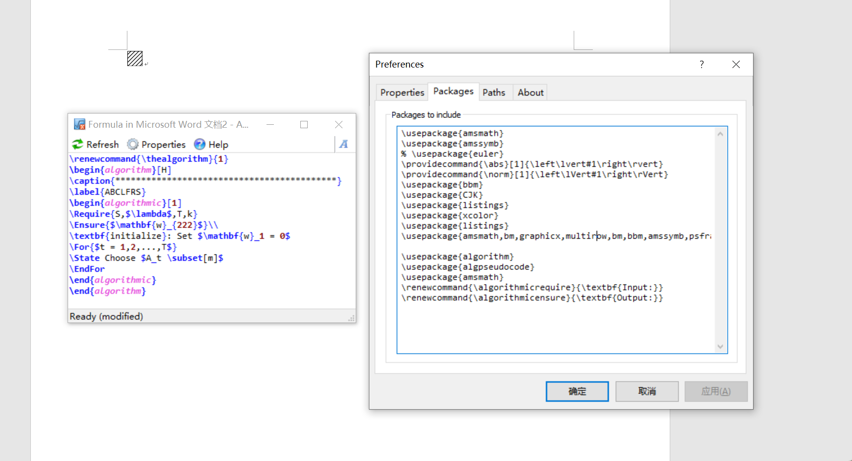This screenshot has width=852, height=461.
Task: Click the \renewcommand{\algorithmicensure} line
Action: point(532,298)
